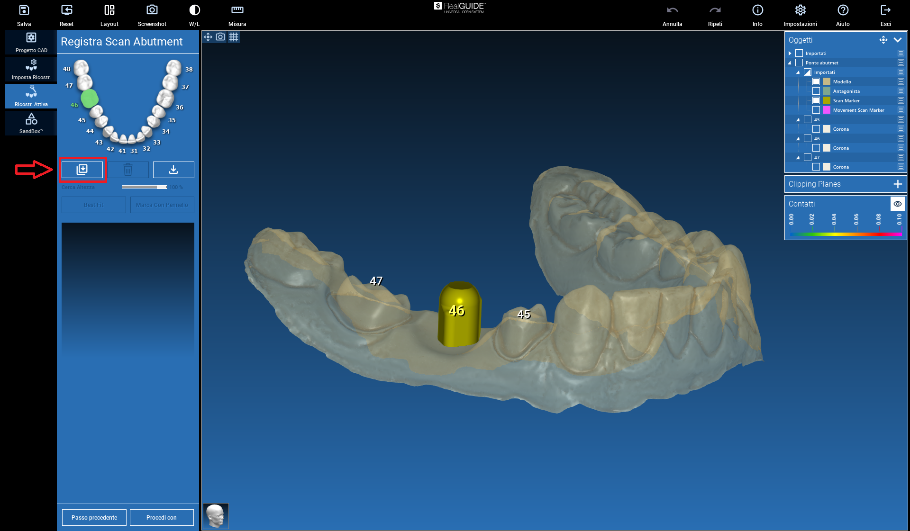This screenshot has width=910, height=531.
Task: Open Impostazioni gear settings
Action: pyautogui.click(x=800, y=10)
